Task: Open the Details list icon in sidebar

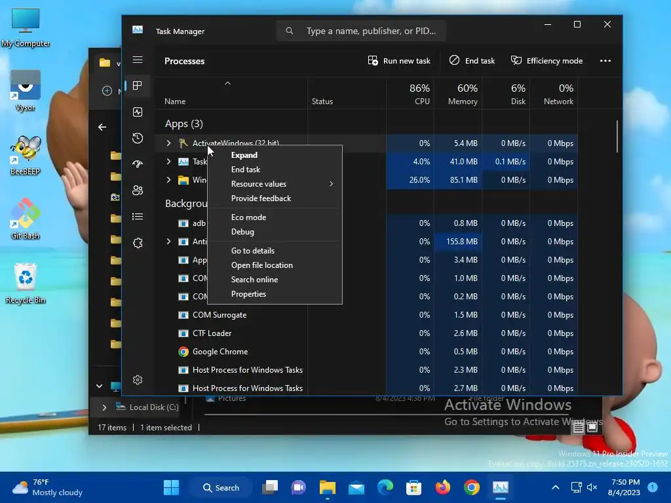Action: click(138, 216)
